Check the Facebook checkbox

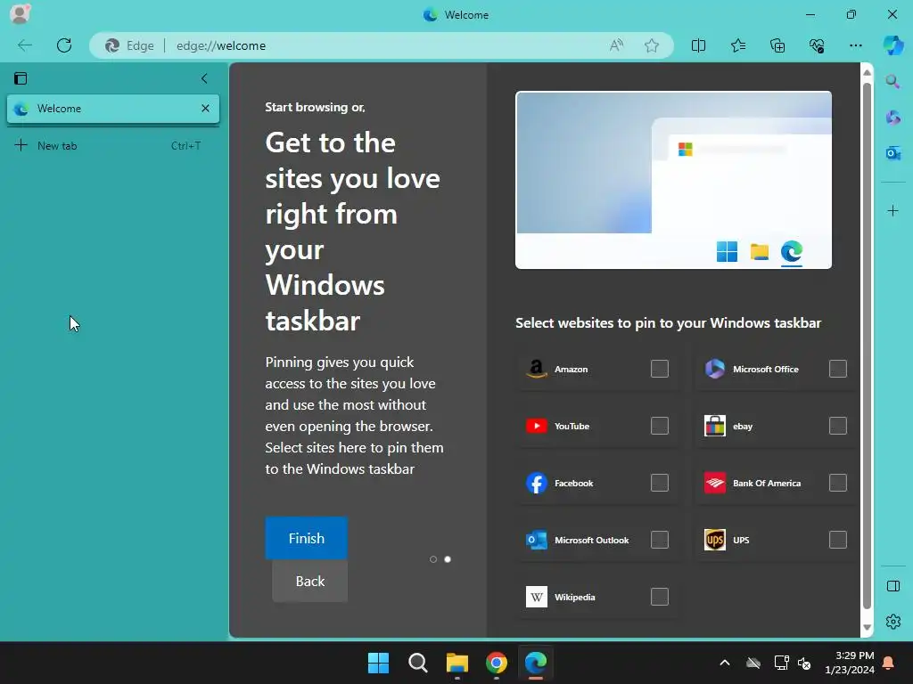(x=659, y=483)
